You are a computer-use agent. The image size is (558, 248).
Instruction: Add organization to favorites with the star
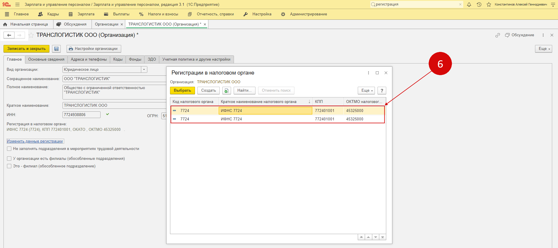pos(31,35)
